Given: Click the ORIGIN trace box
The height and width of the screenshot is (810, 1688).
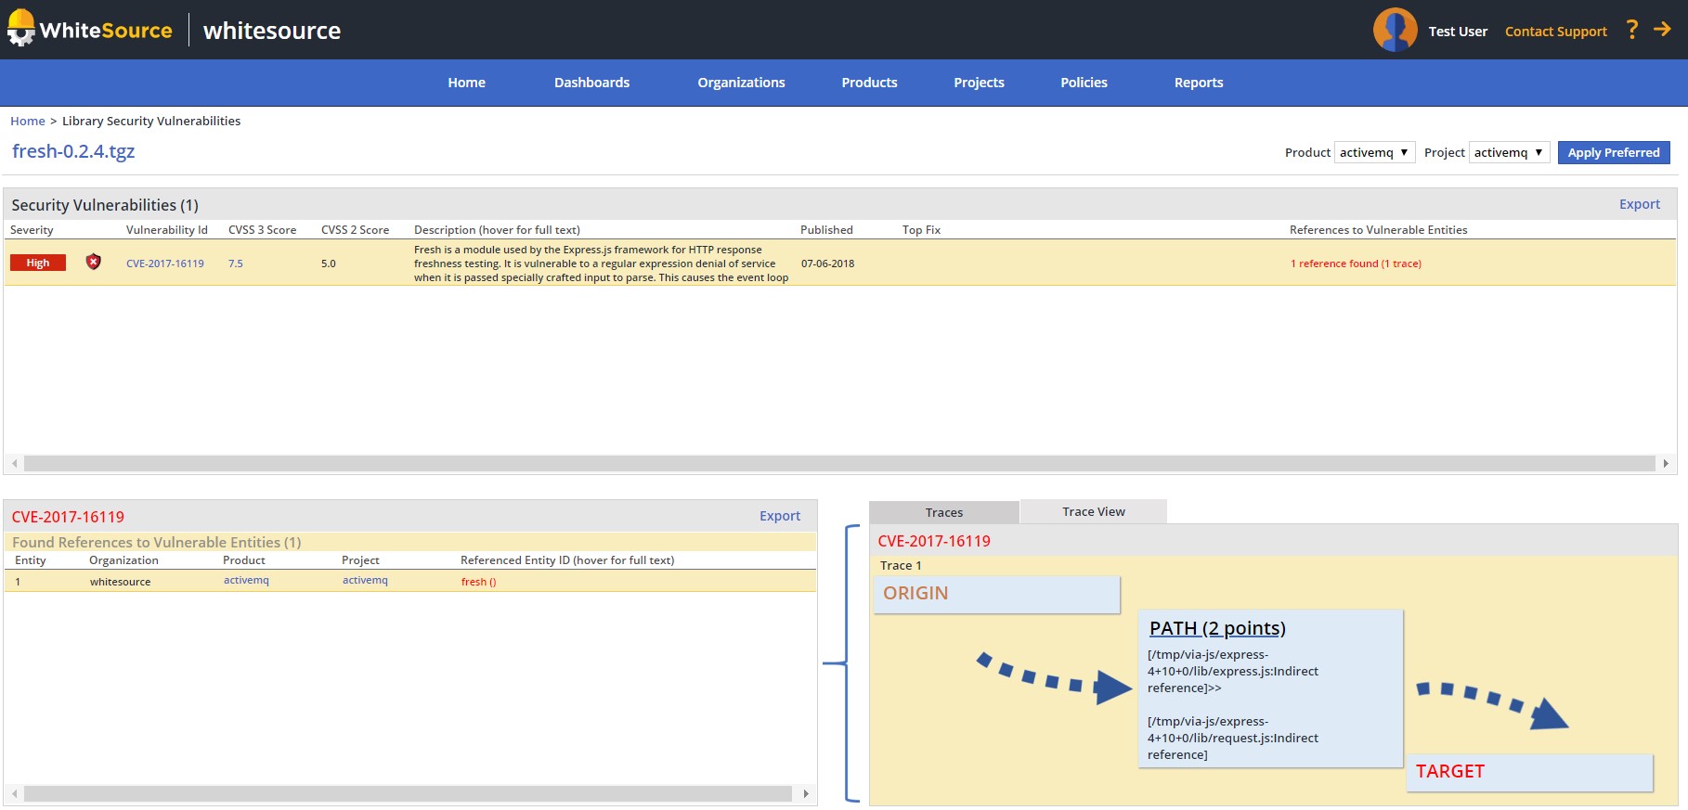Looking at the screenshot, I should coord(995,594).
